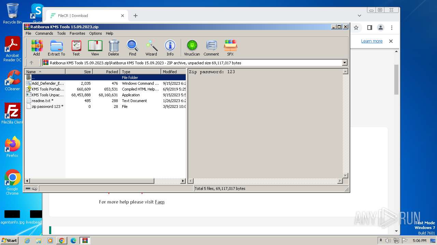The height and width of the screenshot is (245, 437).
Task: Dismiss the Learn more banner
Action: [x=391, y=41]
